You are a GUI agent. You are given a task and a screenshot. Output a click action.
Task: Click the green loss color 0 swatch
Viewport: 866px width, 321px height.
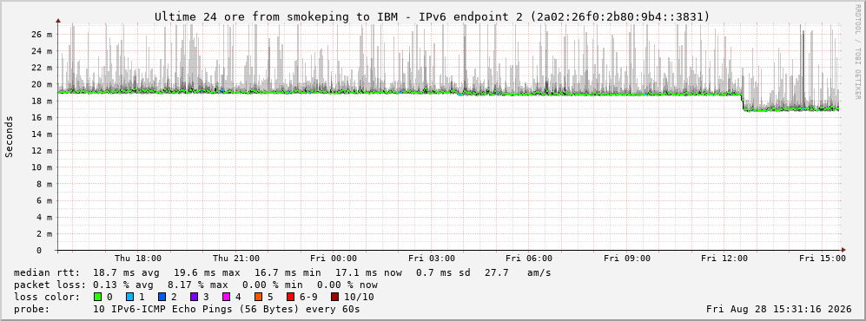(98, 297)
